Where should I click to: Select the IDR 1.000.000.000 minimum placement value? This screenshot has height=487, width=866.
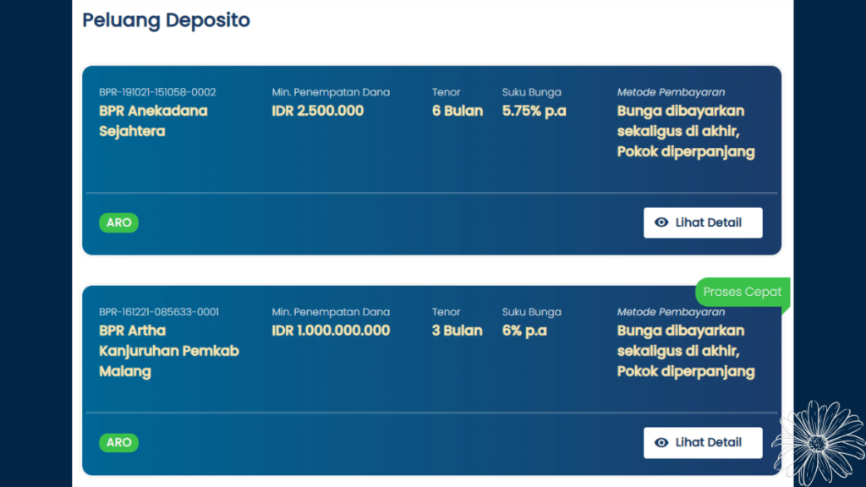(x=331, y=331)
